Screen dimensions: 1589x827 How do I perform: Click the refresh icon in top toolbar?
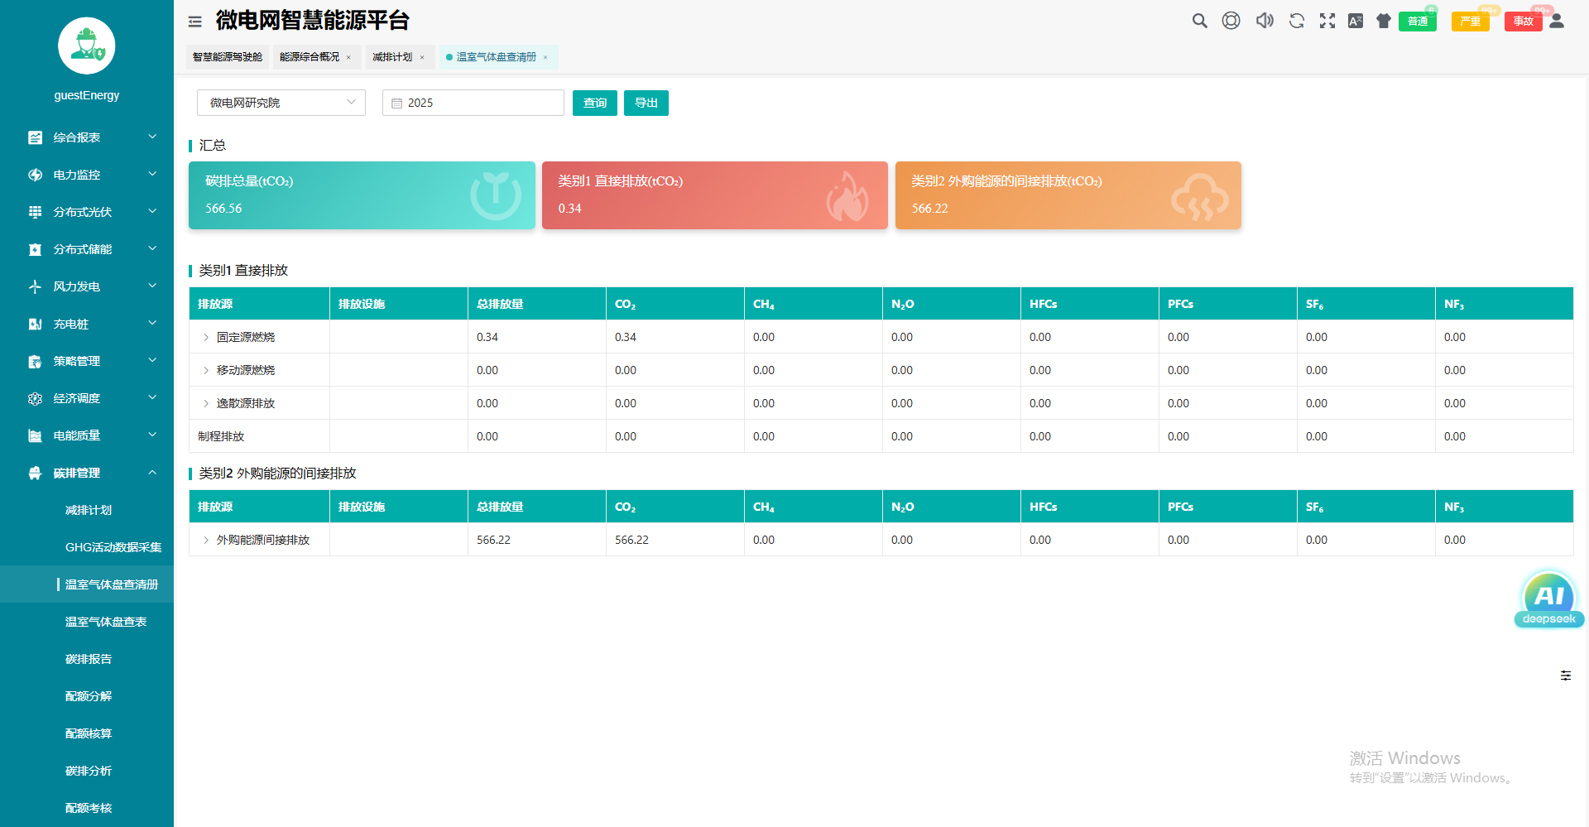[x=1297, y=21]
